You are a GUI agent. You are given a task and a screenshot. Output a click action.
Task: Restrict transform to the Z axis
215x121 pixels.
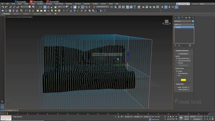coord(169,7)
